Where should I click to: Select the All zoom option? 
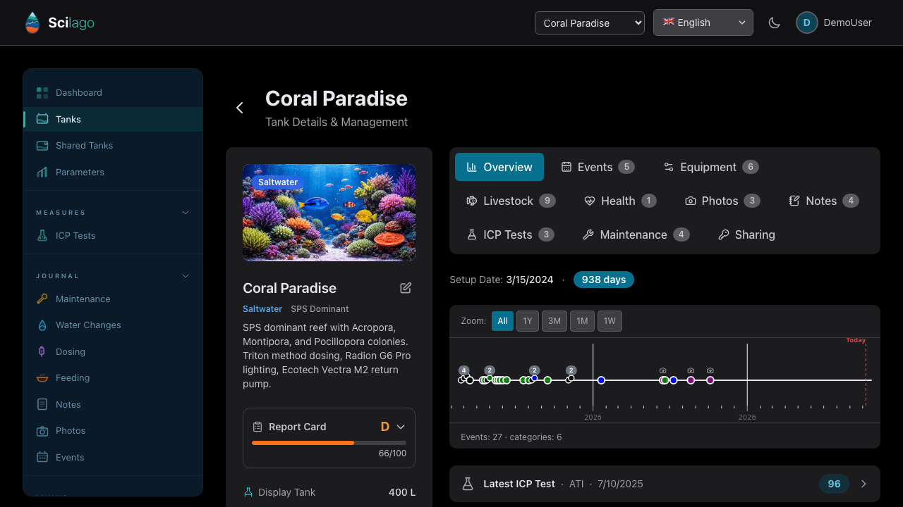pyautogui.click(x=502, y=320)
